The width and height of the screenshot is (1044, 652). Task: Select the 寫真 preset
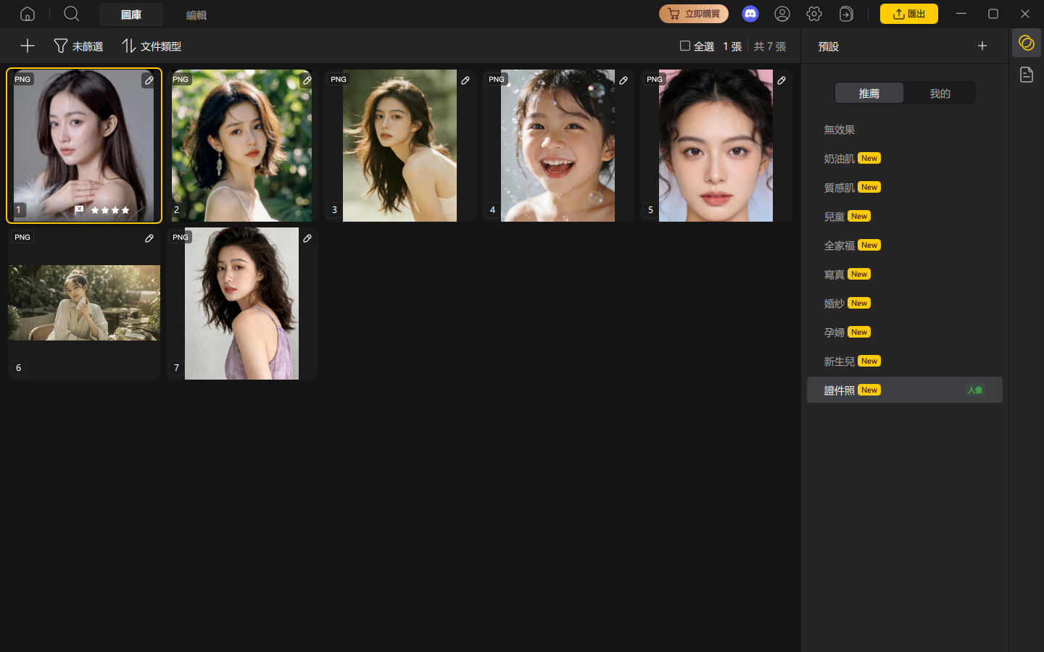(x=904, y=275)
